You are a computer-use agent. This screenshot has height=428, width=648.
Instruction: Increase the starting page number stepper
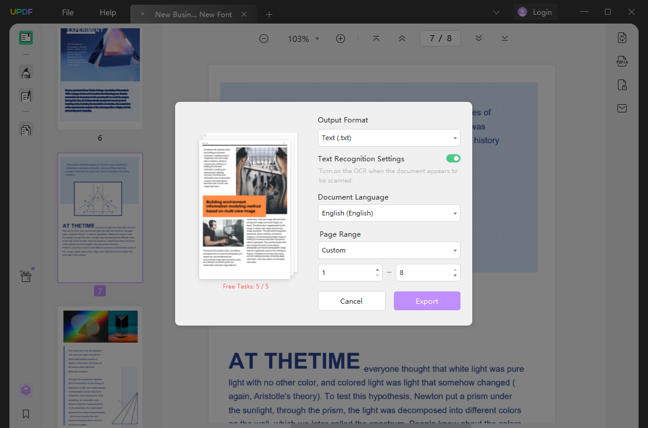tap(377, 270)
